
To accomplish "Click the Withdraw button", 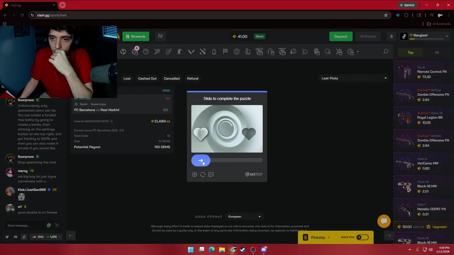I will 368,36.
